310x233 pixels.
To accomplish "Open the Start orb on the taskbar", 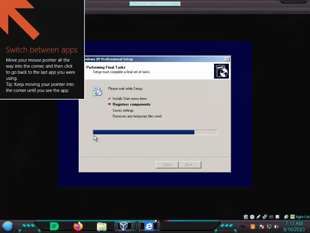I will pyautogui.click(x=8, y=226).
